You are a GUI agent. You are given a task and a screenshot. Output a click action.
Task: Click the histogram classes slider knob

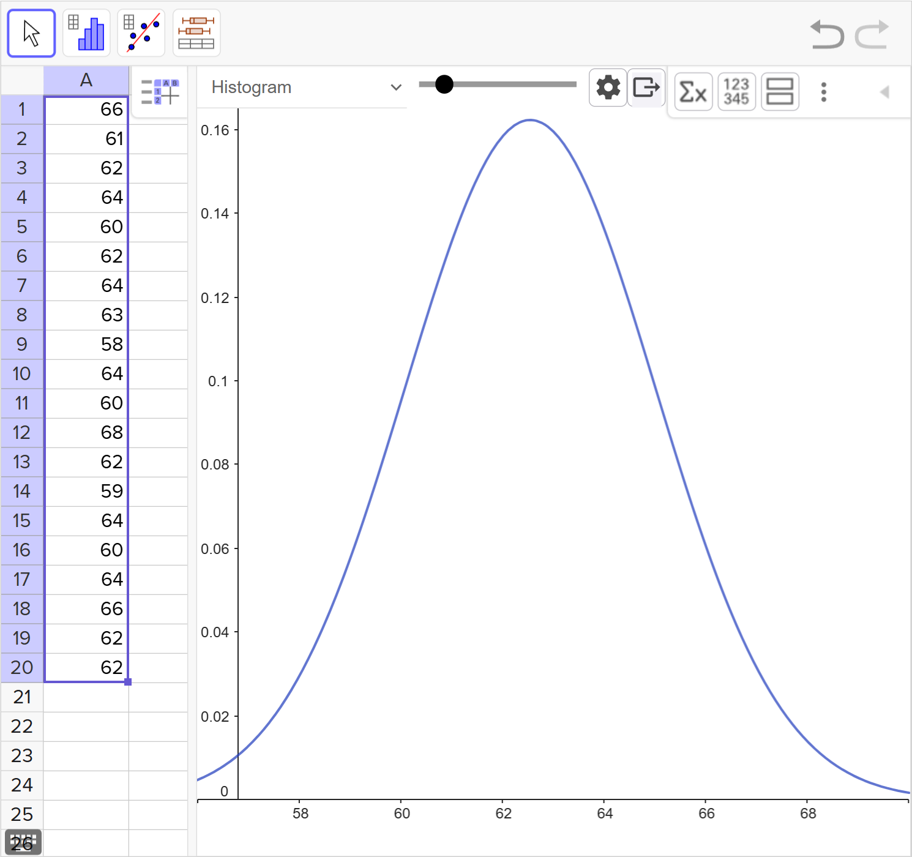pyautogui.click(x=444, y=84)
